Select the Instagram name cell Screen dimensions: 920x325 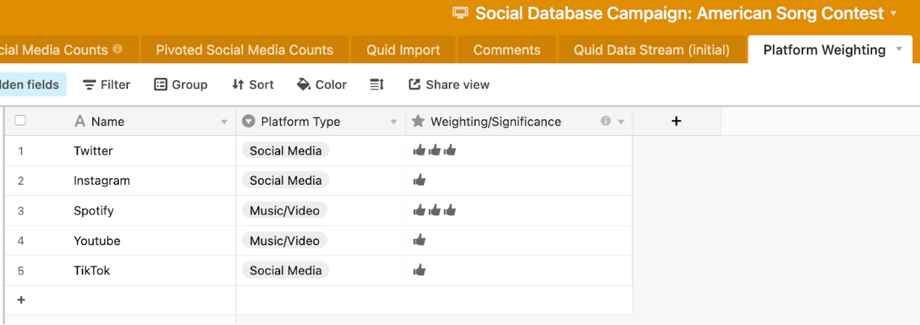click(153, 180)
